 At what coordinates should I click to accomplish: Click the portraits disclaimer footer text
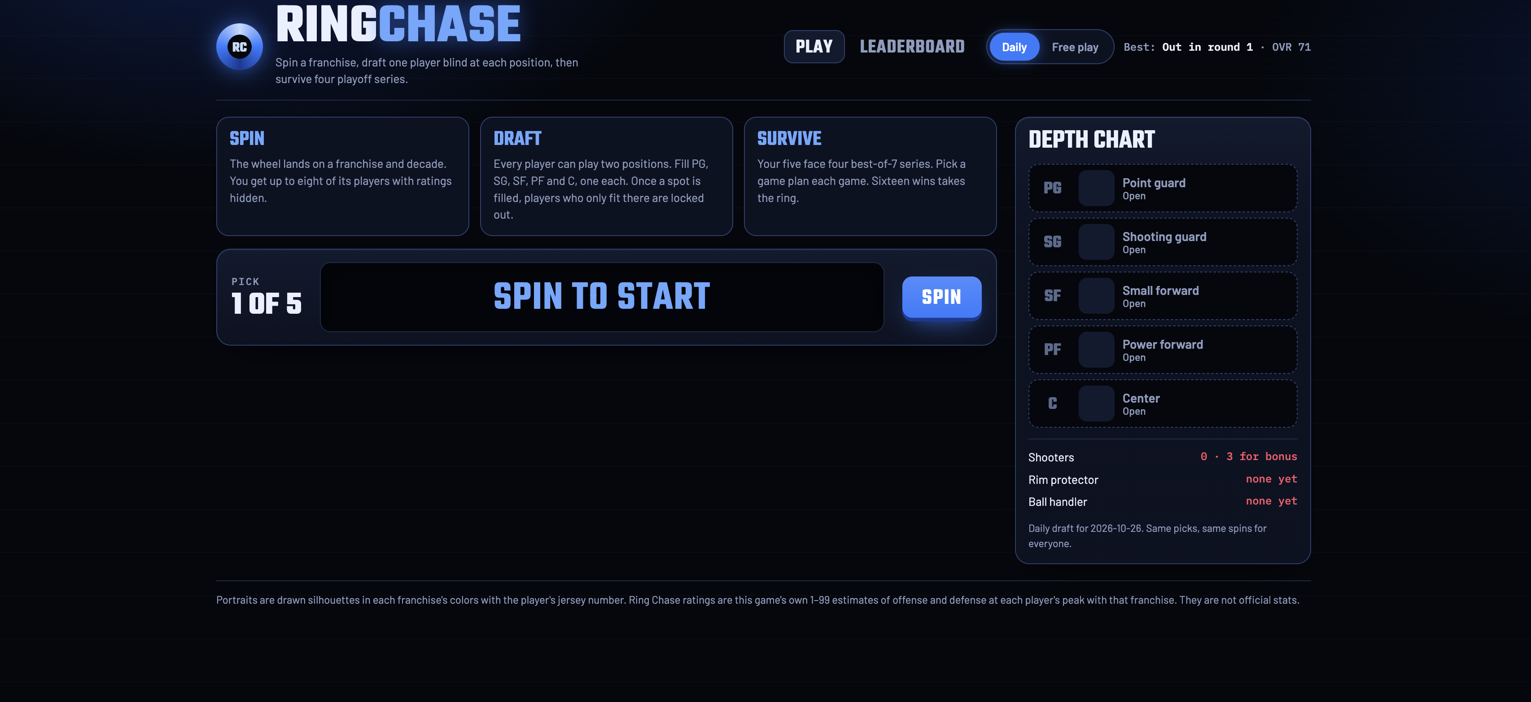pos(758,600)
